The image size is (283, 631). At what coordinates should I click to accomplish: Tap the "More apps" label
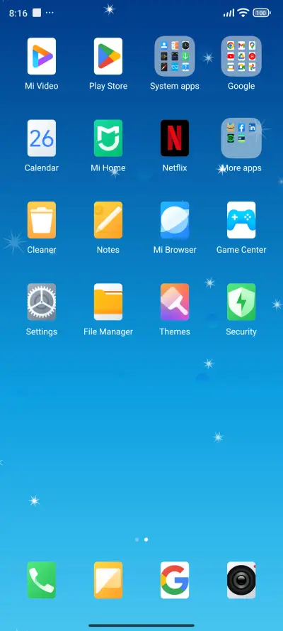(241, 168)
